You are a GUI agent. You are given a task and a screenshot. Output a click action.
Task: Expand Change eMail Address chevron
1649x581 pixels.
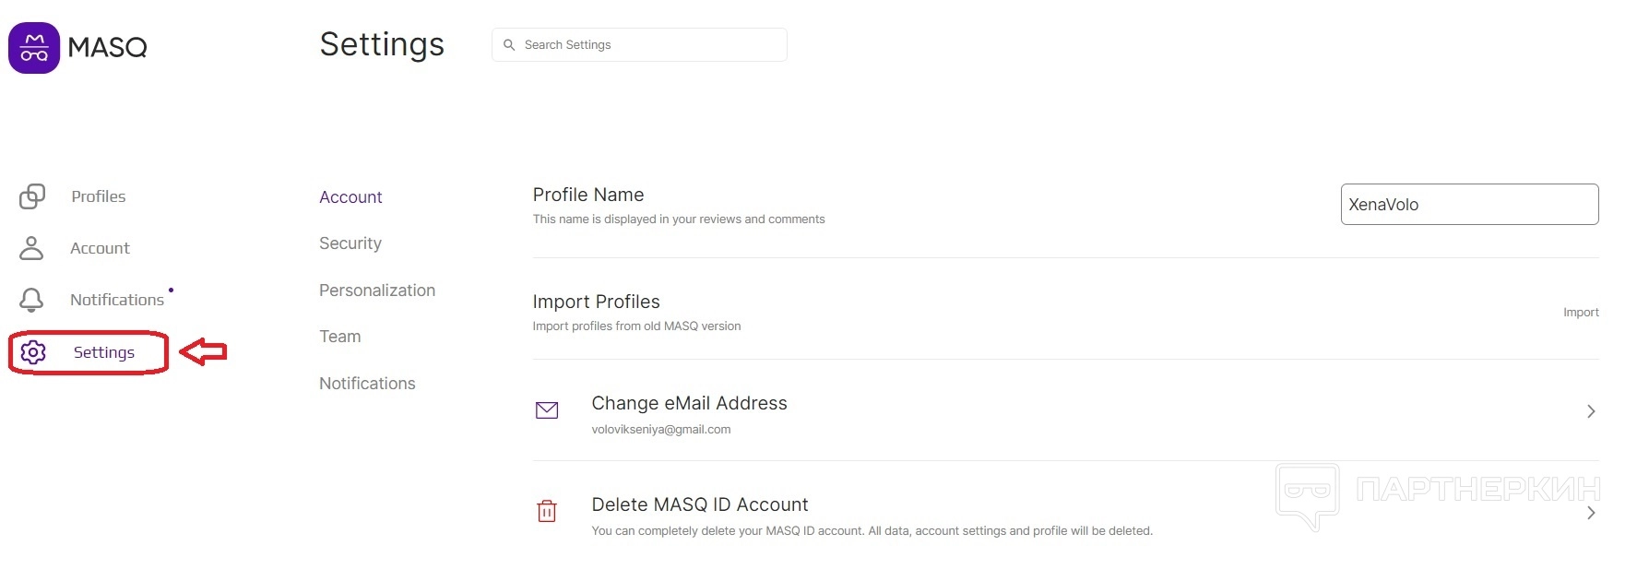click(x=1590, y=411)
